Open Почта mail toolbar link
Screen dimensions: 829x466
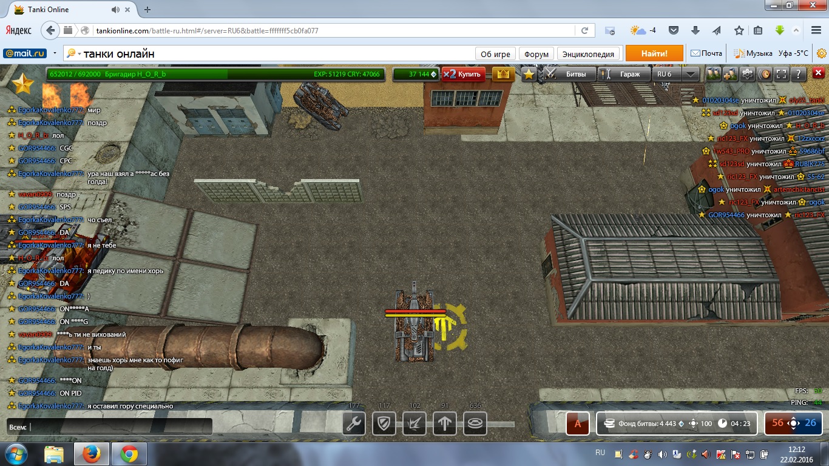[x=707, y=53]
